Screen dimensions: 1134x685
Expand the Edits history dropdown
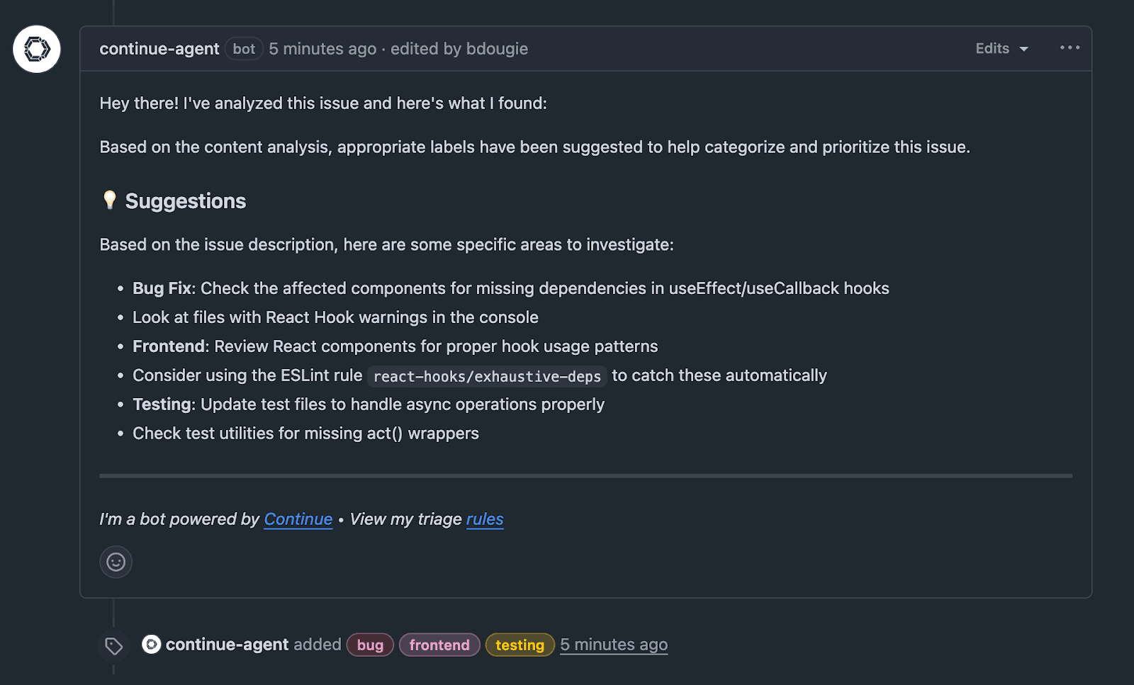(x=1001, y=48)
